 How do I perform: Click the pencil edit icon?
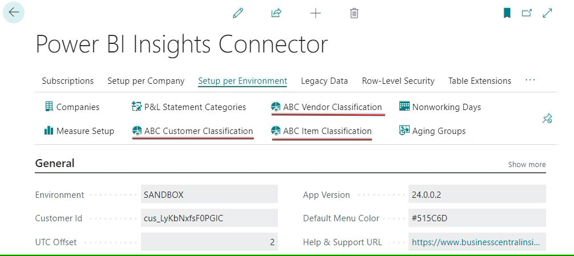pyautogui.click(x=238, y=13)
